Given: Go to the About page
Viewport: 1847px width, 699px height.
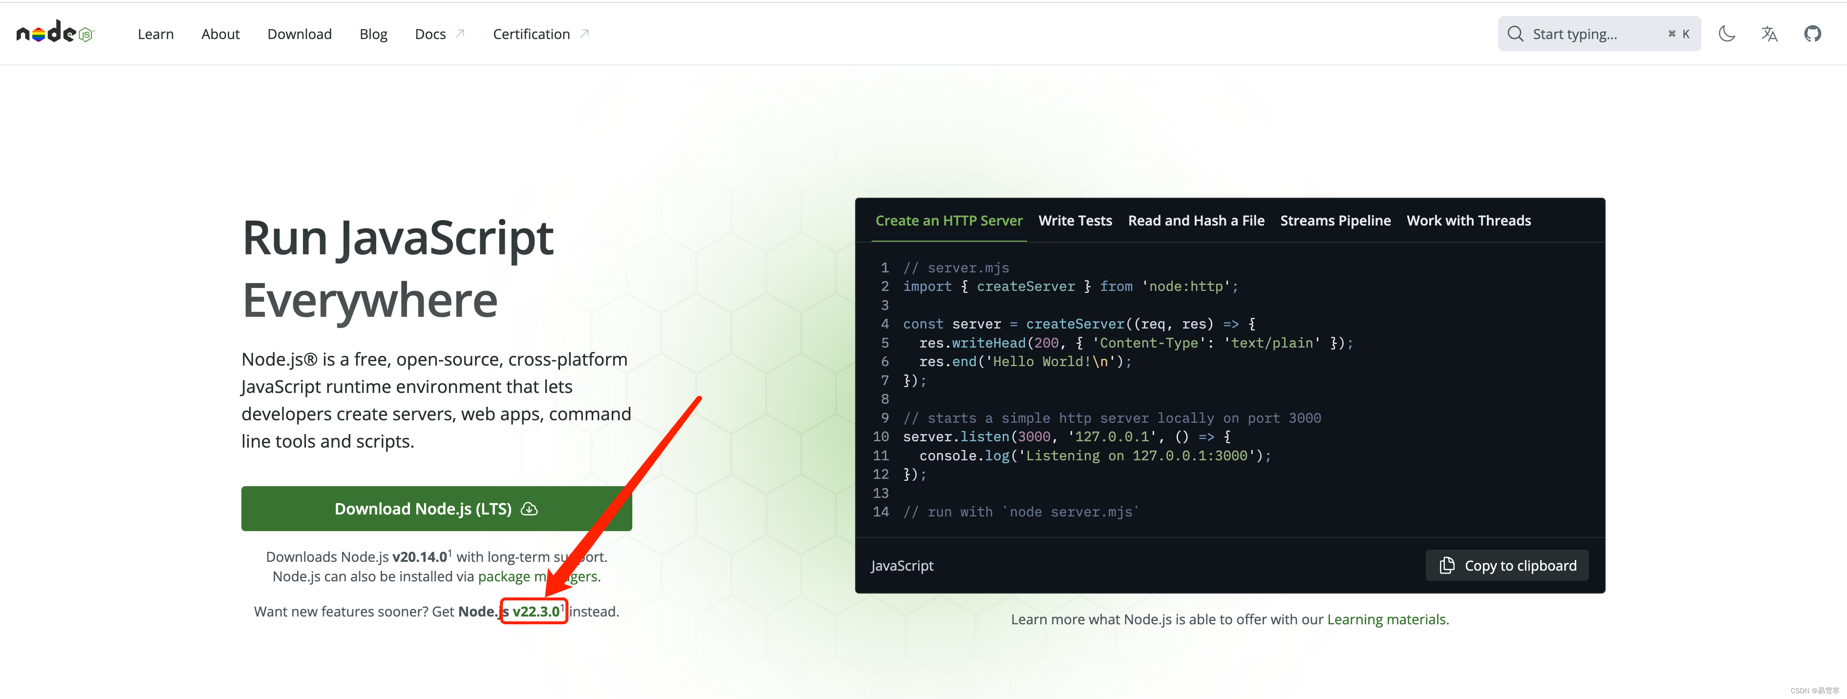Looking at the screenshot, I should coord(220,34).
